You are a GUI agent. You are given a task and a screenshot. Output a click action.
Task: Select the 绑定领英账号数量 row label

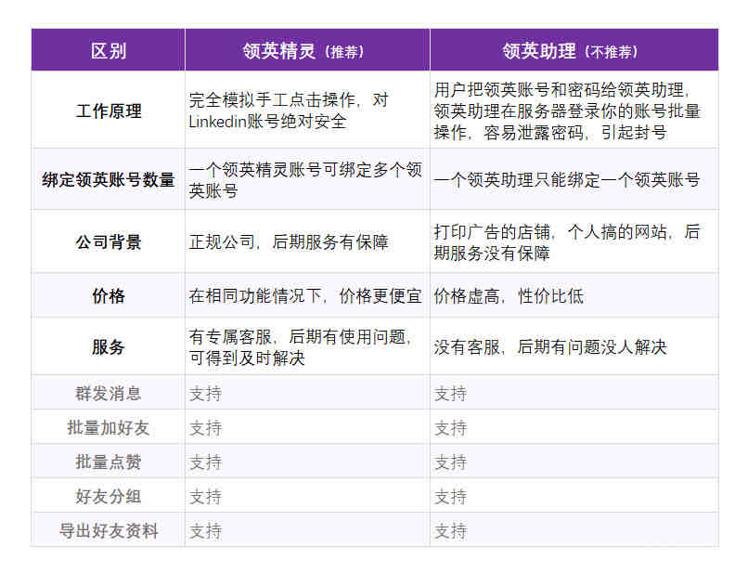pyautogui.click(x=109, y=179)
